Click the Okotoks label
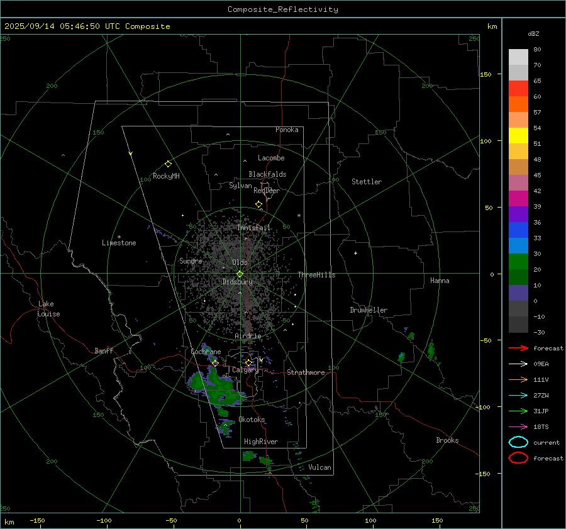Viewport: 566px width, 529px height. coord(252,419)
